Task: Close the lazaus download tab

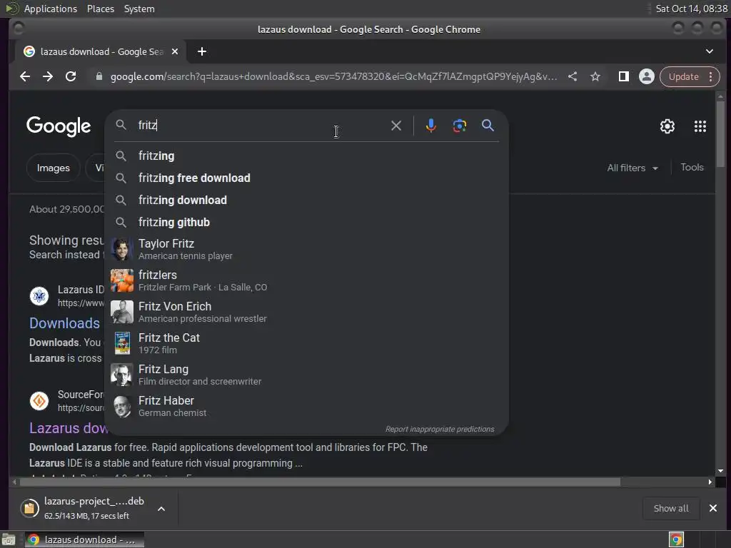Action: click(175, 51)
